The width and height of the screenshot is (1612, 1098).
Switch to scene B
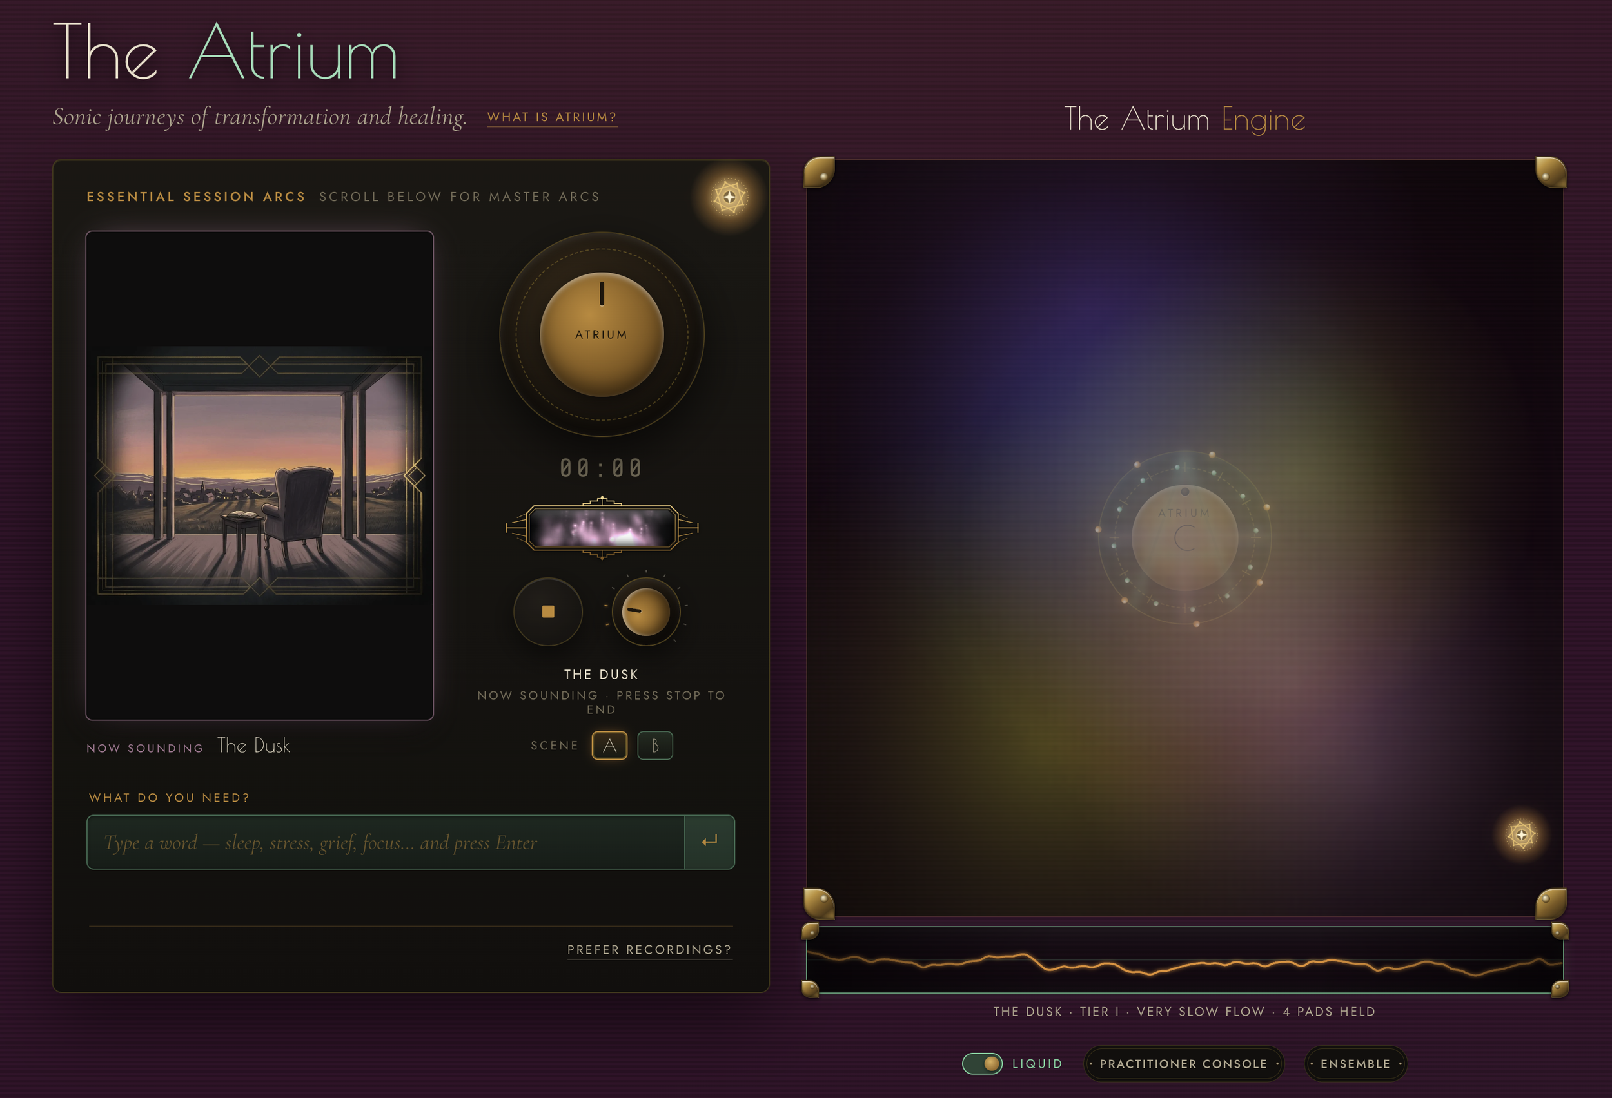(x=654, y=745)
